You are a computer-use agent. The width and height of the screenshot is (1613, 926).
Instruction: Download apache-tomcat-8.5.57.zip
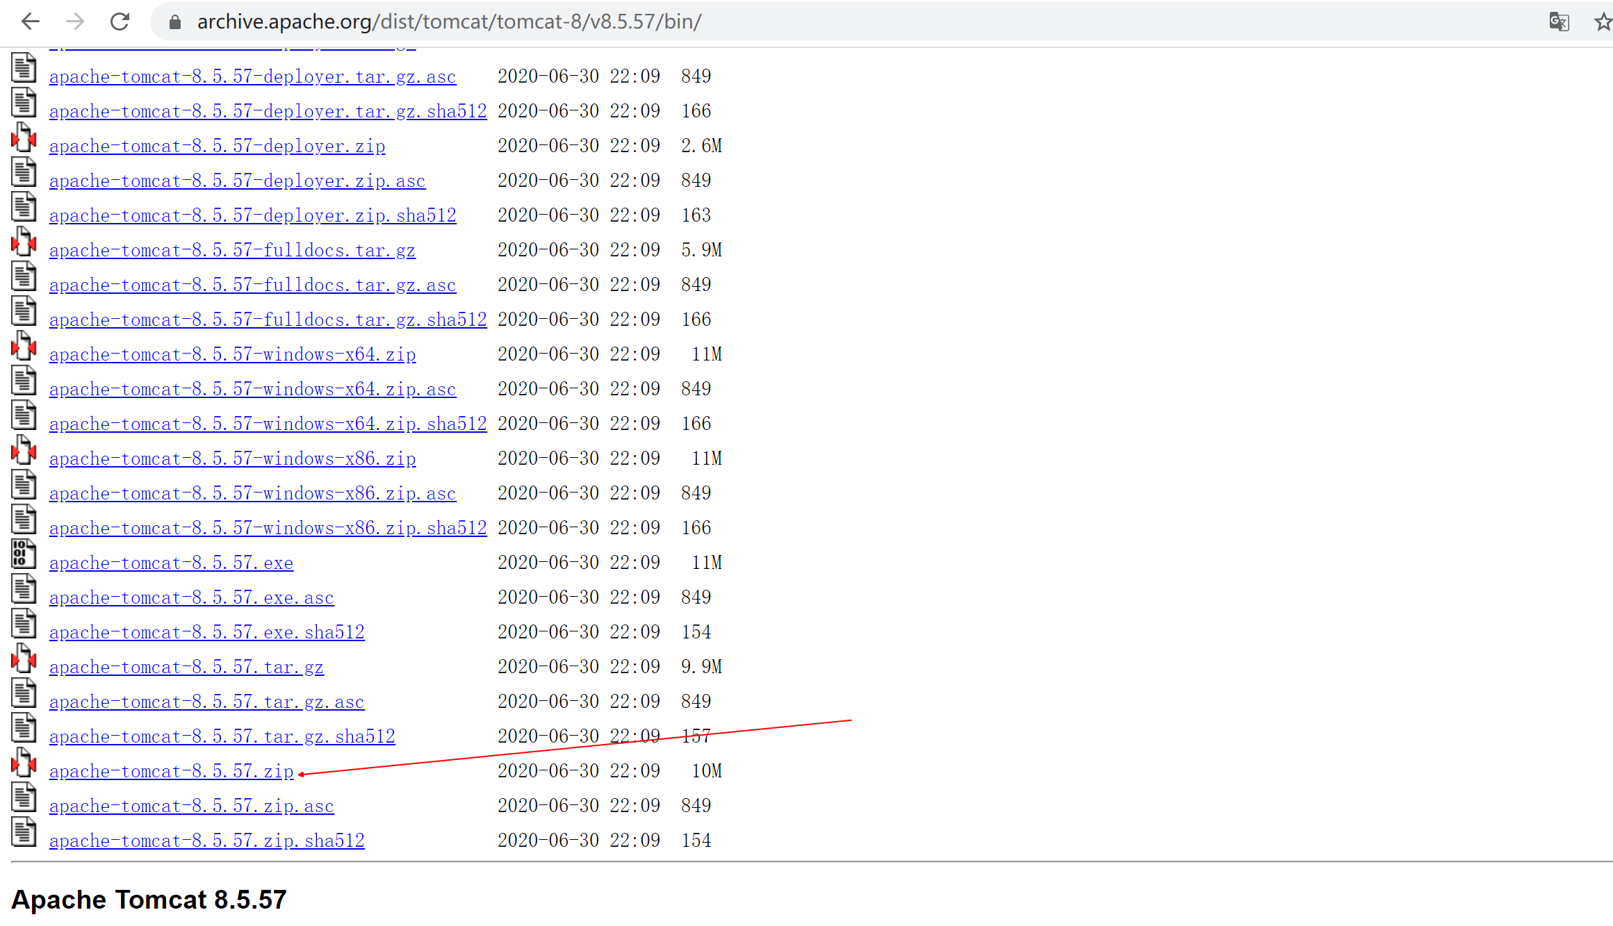click(x=171, y=771)
